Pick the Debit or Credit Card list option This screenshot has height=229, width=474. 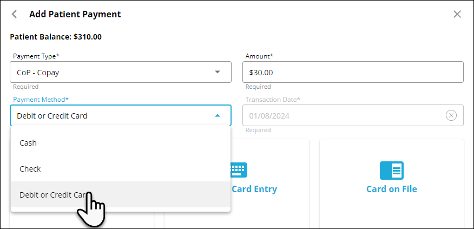[51, 195]
